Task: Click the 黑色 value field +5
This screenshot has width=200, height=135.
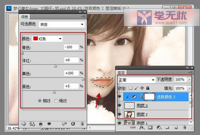Action: (71, 86)
